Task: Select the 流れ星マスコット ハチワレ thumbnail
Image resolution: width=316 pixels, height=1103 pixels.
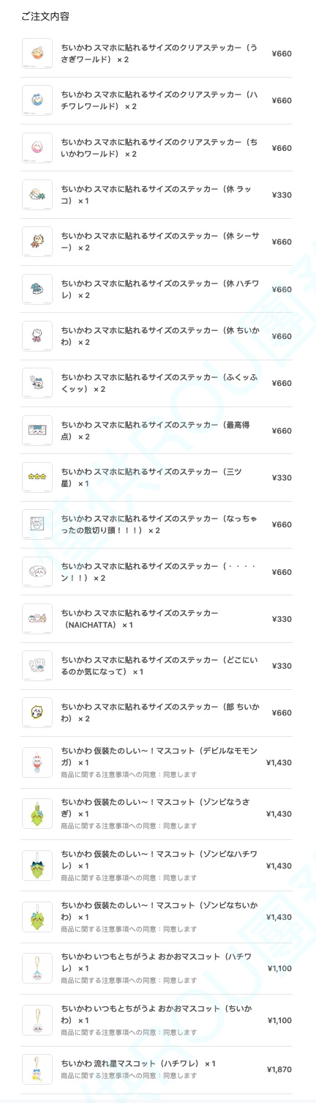Action: 37,1069
